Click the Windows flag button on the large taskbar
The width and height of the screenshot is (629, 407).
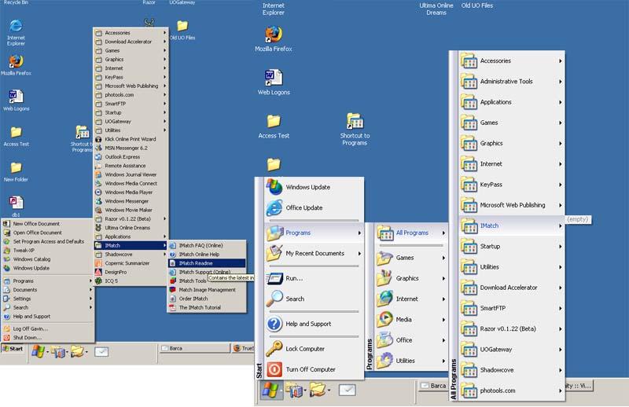tap(270, 390)
